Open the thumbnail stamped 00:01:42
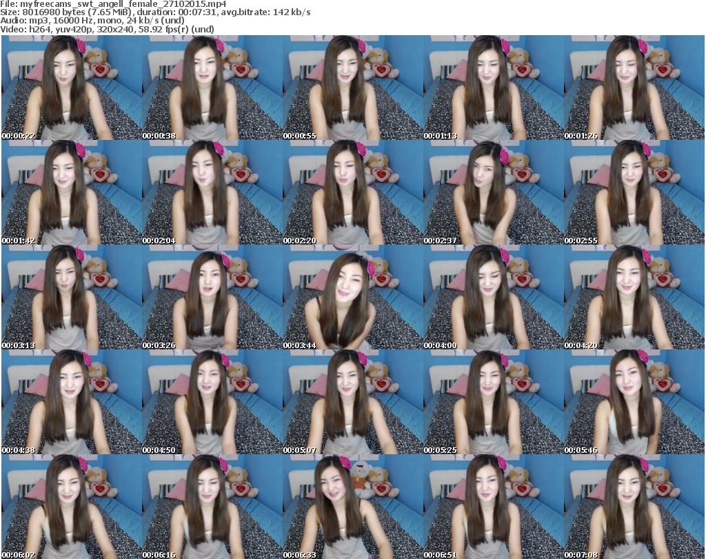This screenshot has width=706, height=559. point(72,192)
